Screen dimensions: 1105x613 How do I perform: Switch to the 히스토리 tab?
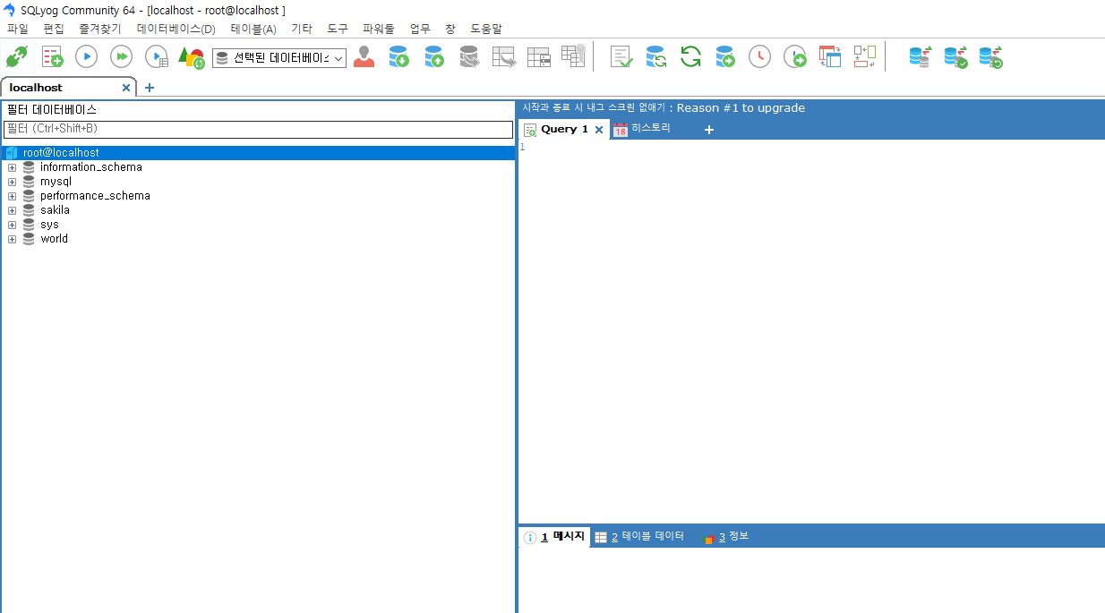click(642, 129)
